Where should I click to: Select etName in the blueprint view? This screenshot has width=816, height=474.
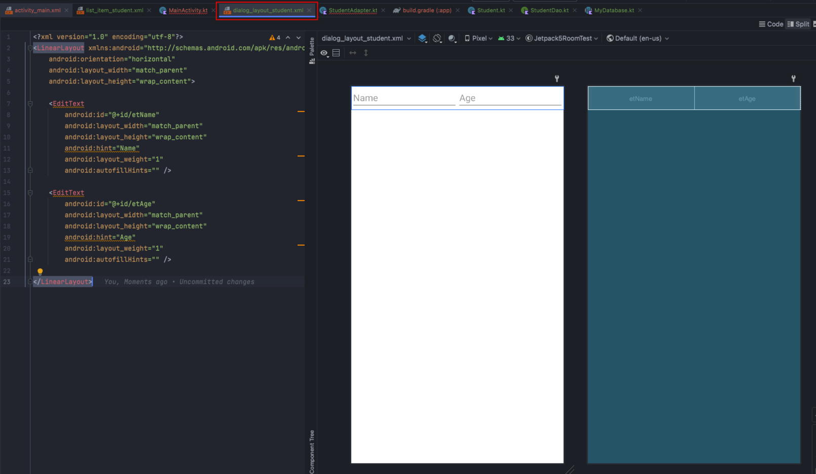[641, 98]
